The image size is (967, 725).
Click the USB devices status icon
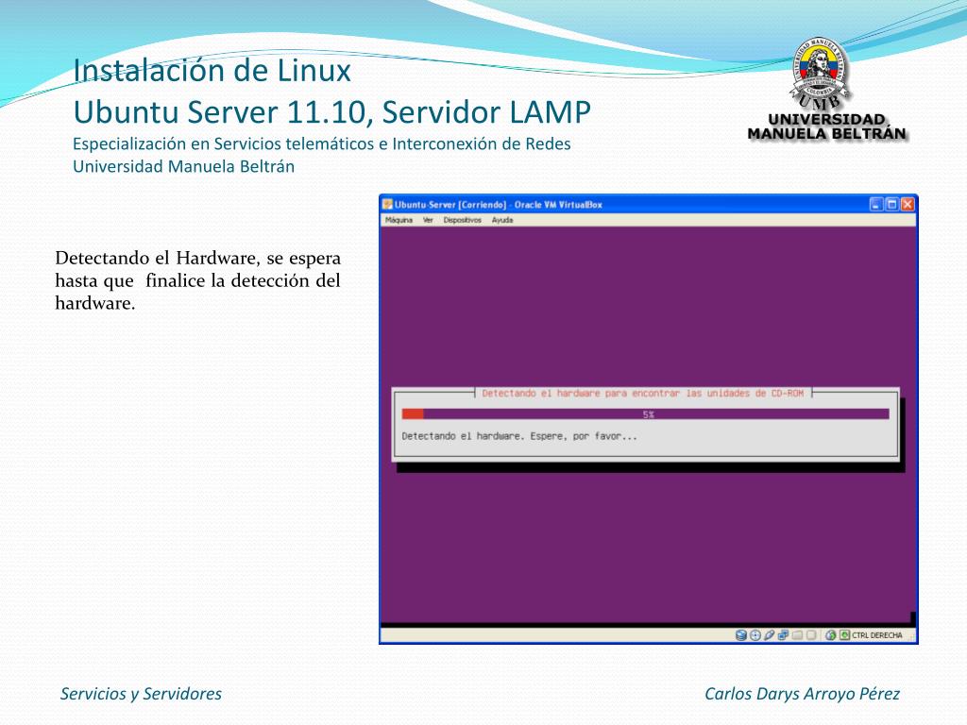click(769, 635)
